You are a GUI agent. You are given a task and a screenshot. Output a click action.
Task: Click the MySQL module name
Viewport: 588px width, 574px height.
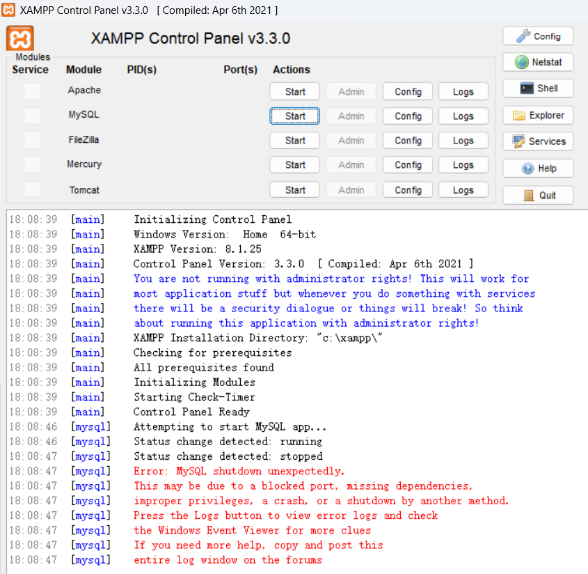[84, 114]
